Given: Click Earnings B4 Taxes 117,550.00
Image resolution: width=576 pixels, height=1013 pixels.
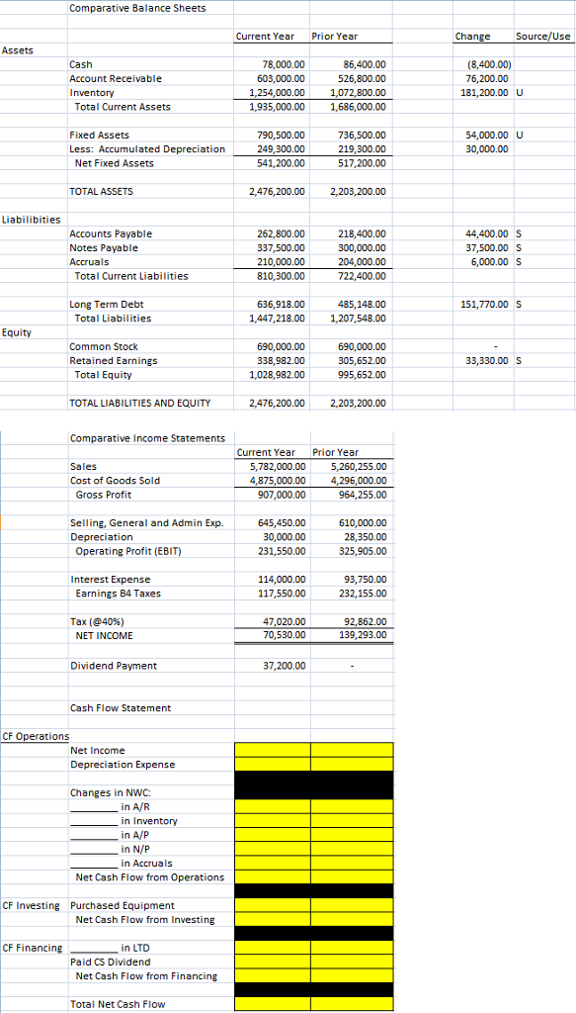Looking at the screenshot, I should coord(284,594).
